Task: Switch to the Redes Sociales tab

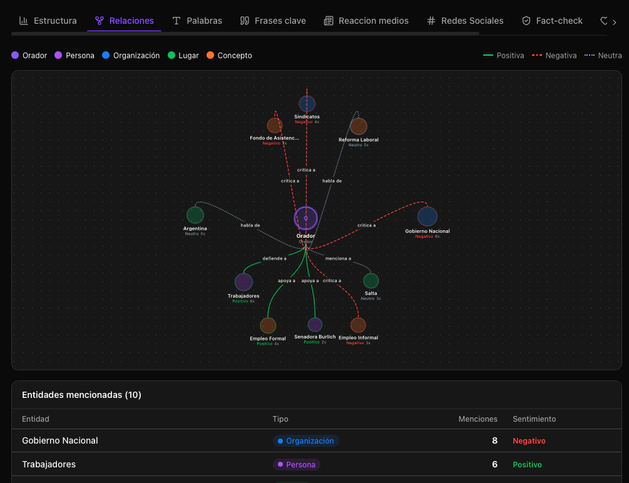Action: (471, 20)
